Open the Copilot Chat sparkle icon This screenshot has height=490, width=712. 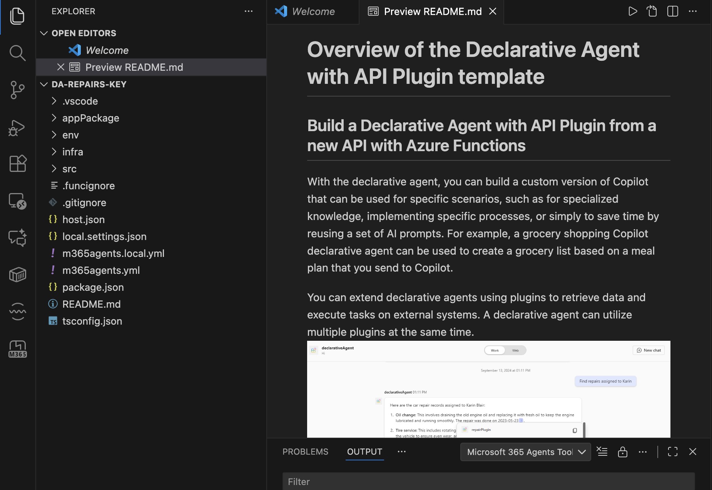tap(17, 238)
